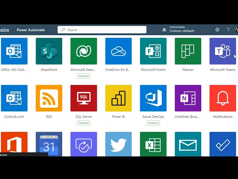Image resolution: width=238 pixels, height=179 pixels.
Task: Open the Outlook.com connector tile
Action: 14,98
